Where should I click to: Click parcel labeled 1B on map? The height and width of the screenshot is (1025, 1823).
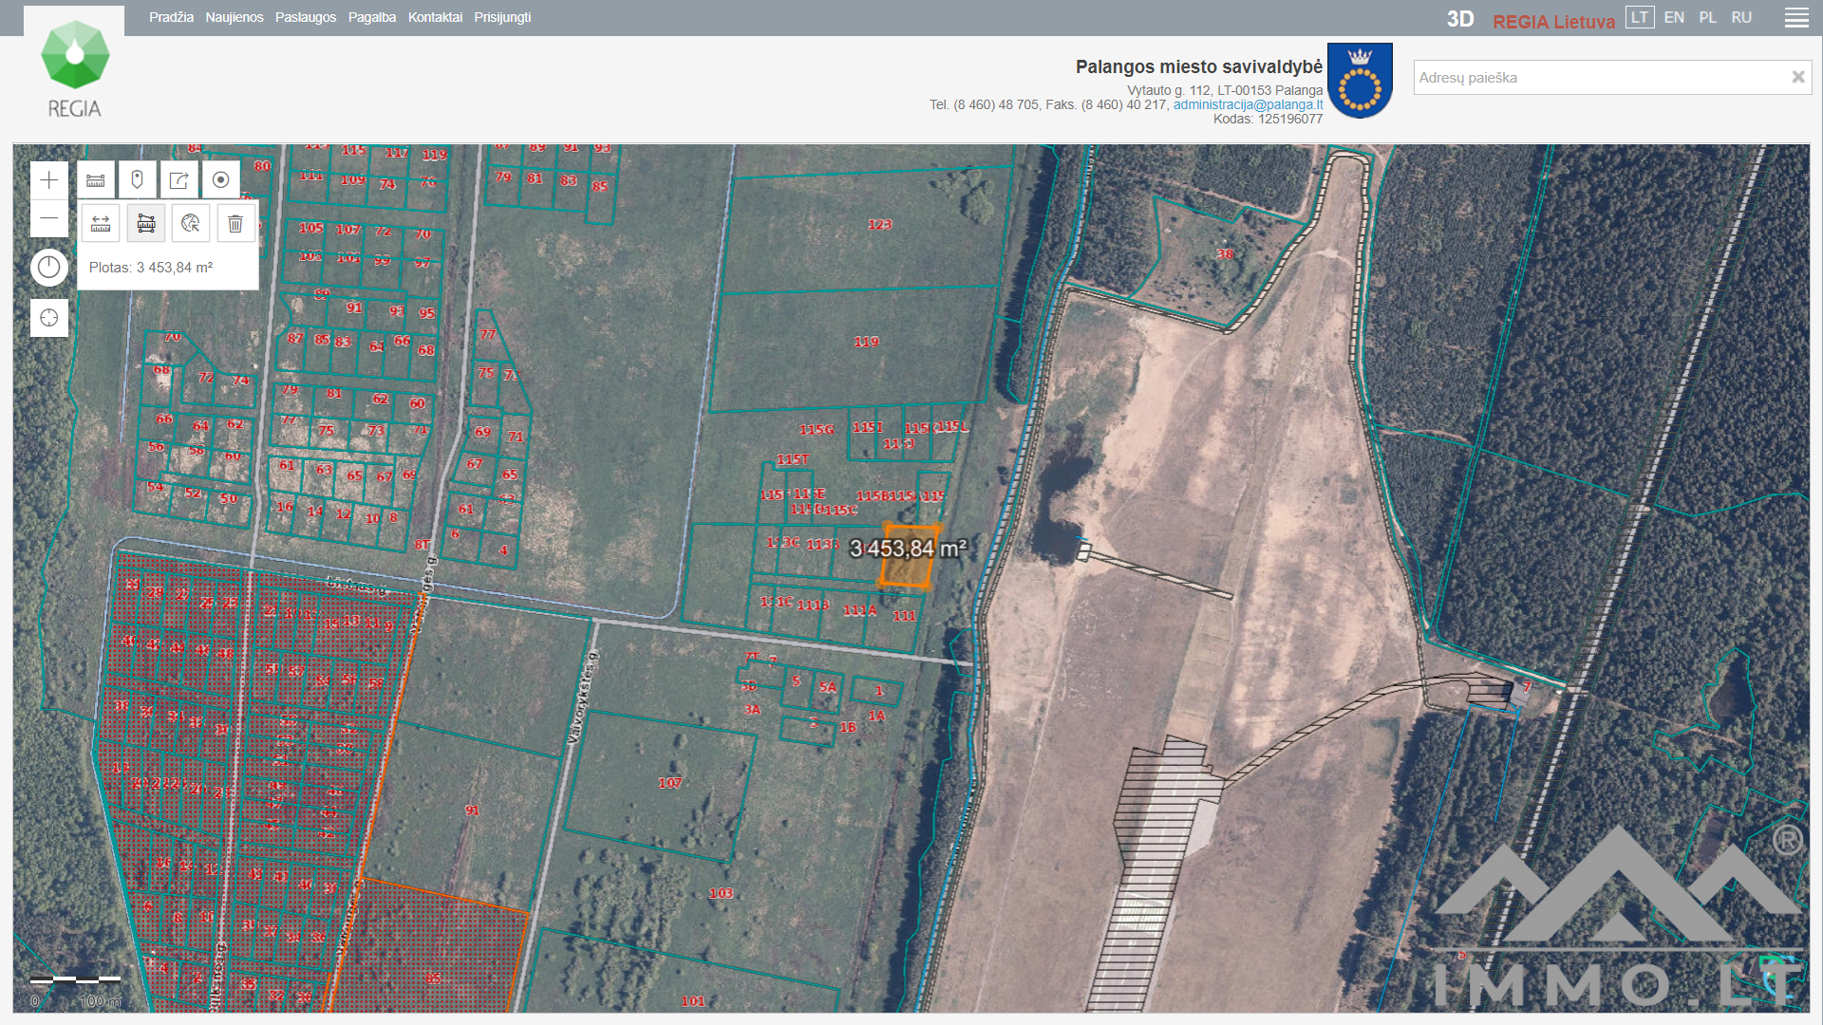click(x=848, y=727)
